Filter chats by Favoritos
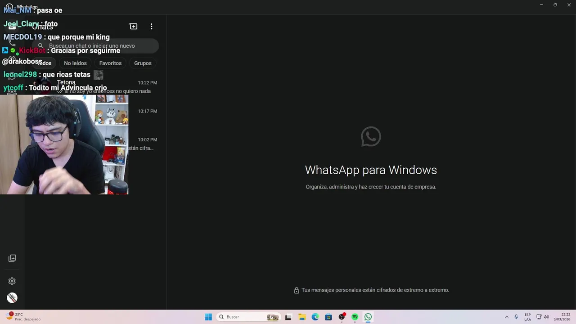The image size is (576, 324). (110, 63)
